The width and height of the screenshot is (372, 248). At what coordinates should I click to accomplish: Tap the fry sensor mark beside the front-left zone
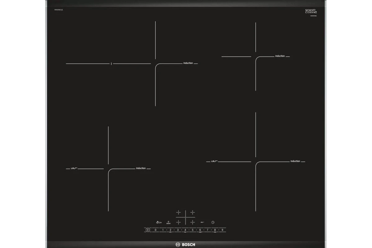click(74, 168)
